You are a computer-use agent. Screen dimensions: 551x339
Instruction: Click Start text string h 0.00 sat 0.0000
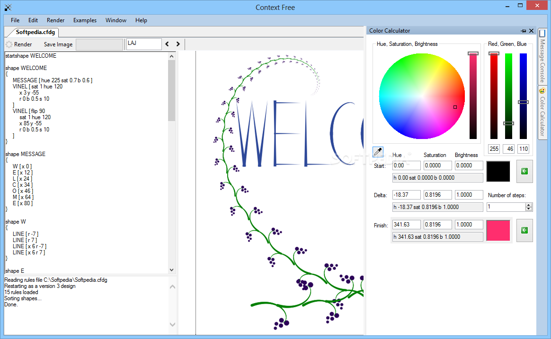point(437,178)
